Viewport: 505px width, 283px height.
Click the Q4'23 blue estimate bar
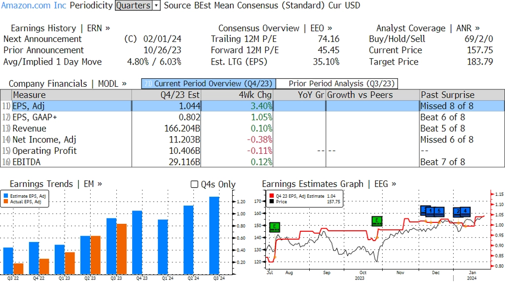(x=137, y=243)
